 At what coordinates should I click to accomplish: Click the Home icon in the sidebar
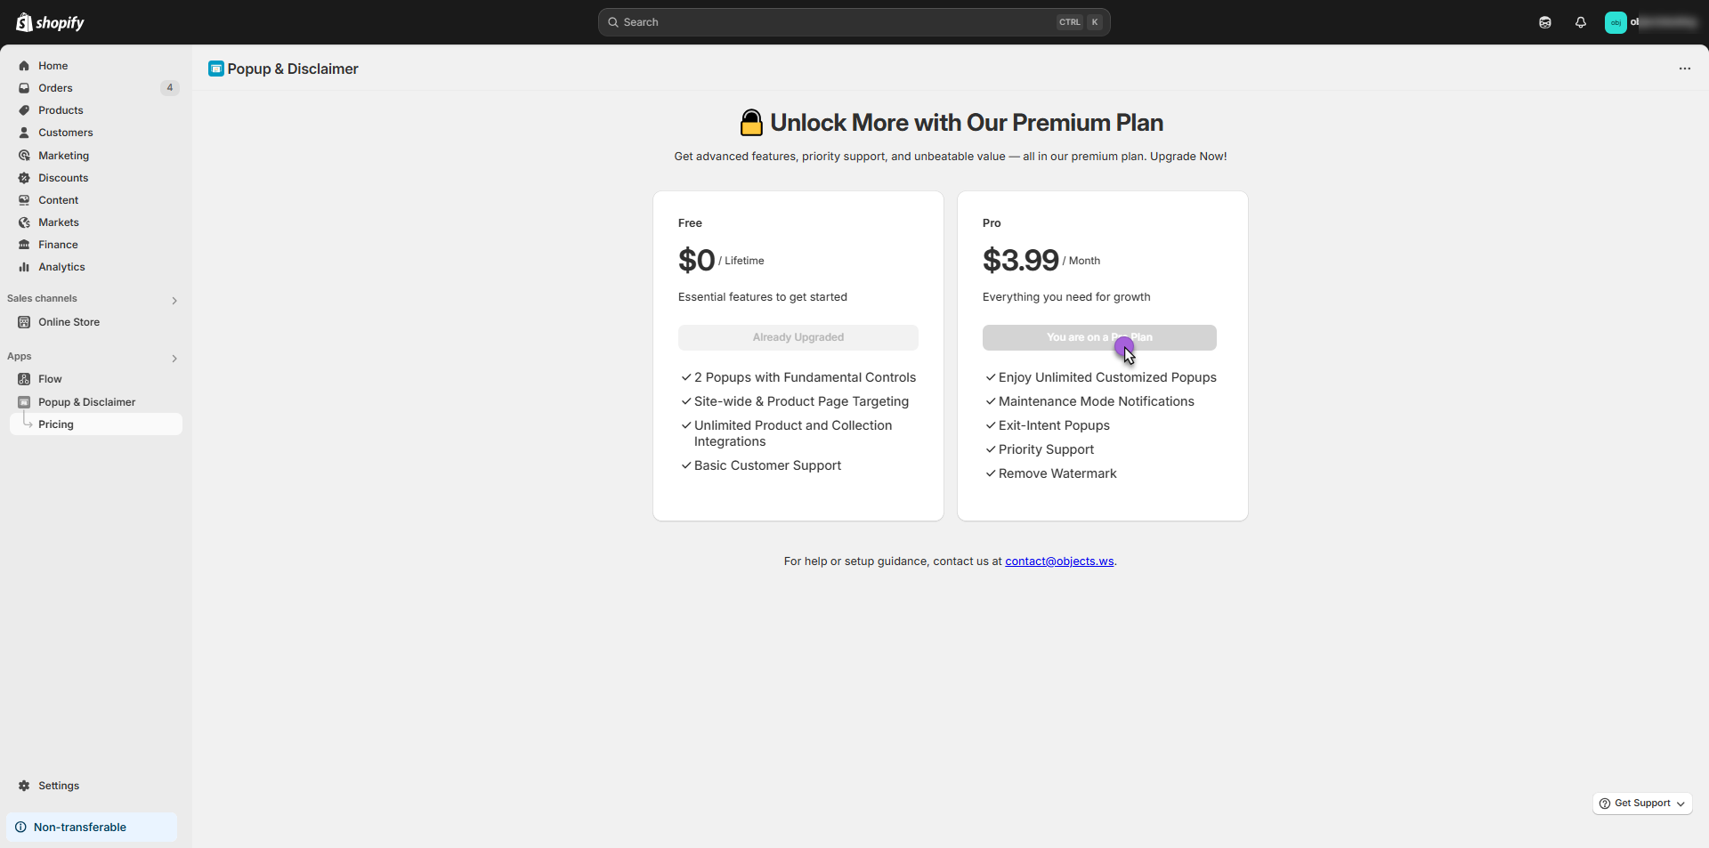(24, 66)
